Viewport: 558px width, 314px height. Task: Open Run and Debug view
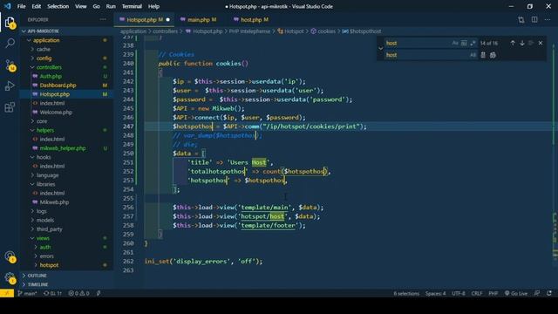pos(10,85)
